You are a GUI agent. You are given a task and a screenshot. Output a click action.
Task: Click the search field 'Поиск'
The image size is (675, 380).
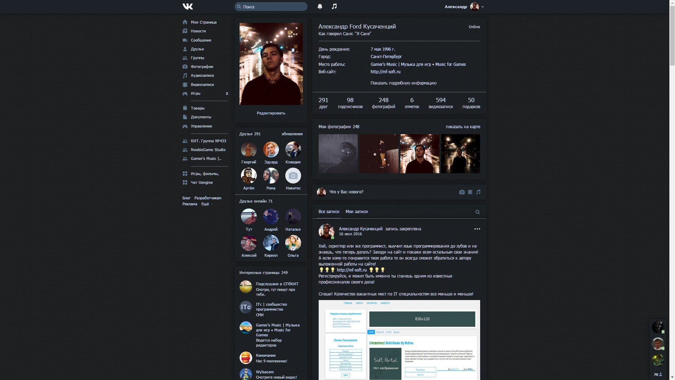click(271, 7)
